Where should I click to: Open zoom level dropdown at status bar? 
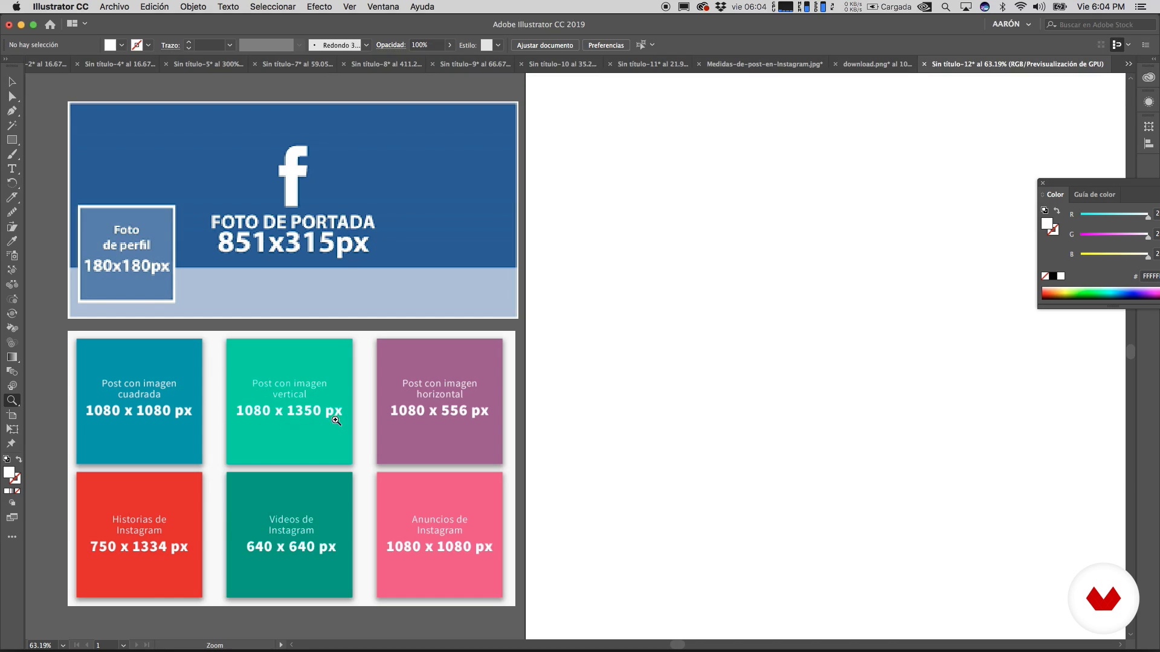[63, 645]
